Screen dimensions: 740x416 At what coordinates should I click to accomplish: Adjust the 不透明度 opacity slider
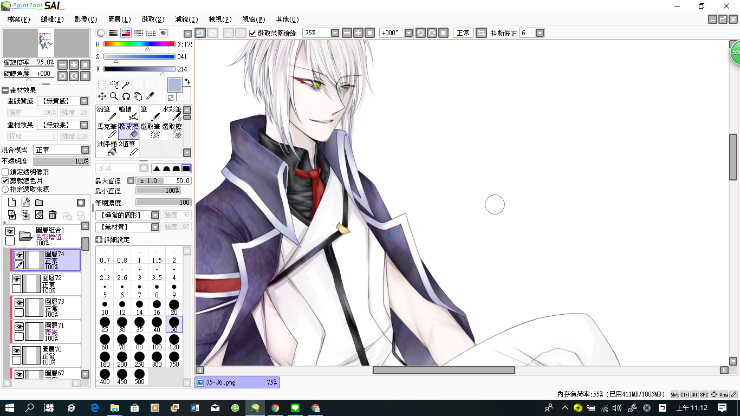[61, 161]
